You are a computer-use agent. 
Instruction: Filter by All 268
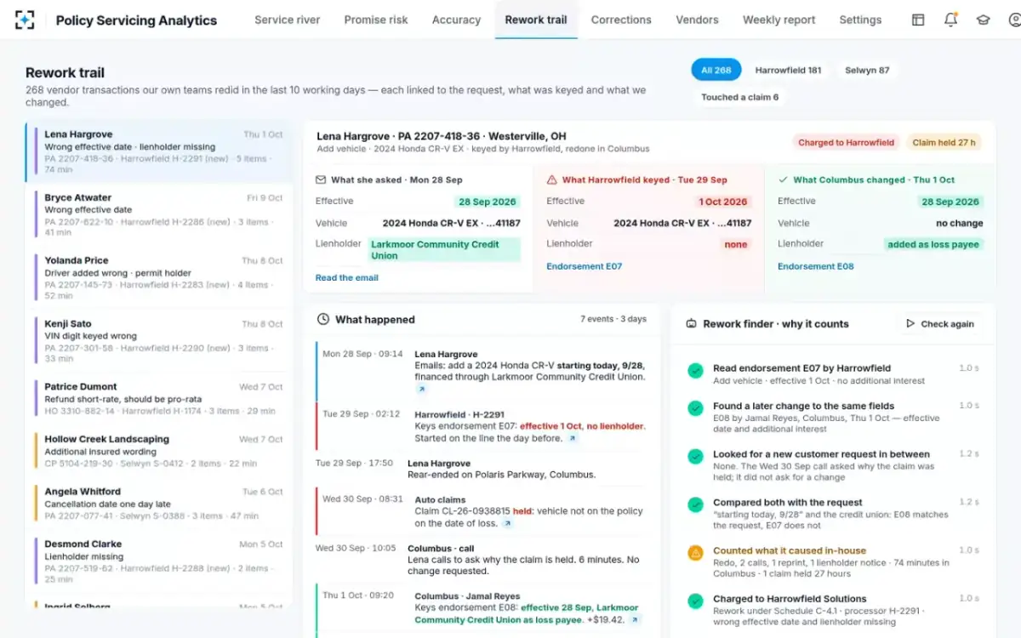716,70
